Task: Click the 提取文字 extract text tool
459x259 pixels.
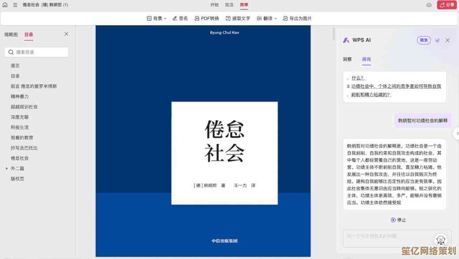Action: point(238,19)
